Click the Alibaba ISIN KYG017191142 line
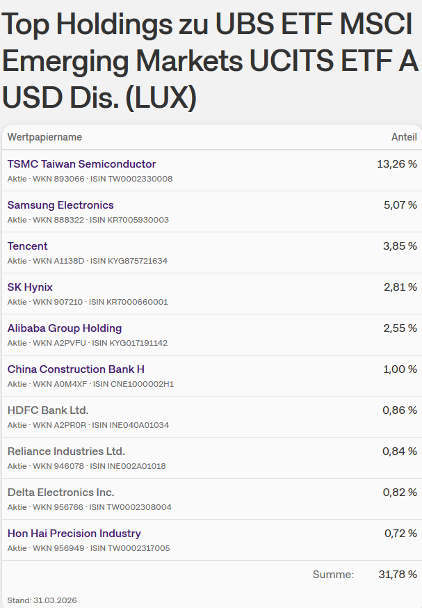This screenshot has width=422, height=608. [87, 343]
